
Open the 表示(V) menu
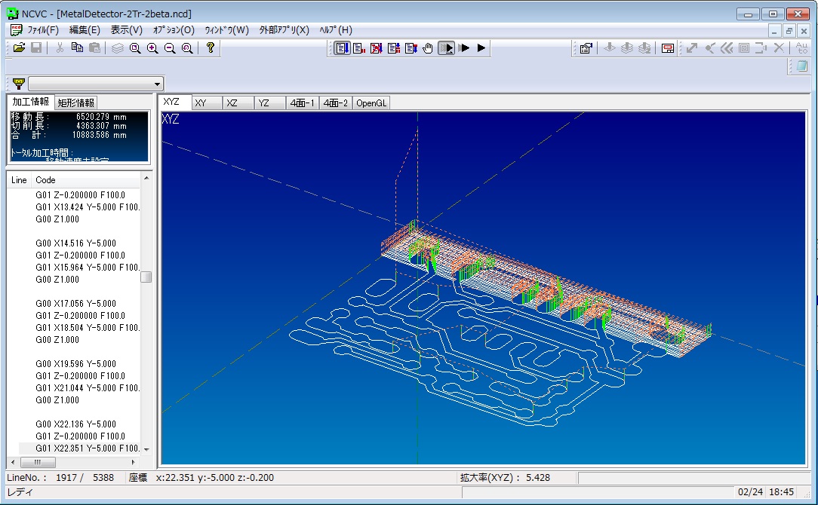coord(126,30)
